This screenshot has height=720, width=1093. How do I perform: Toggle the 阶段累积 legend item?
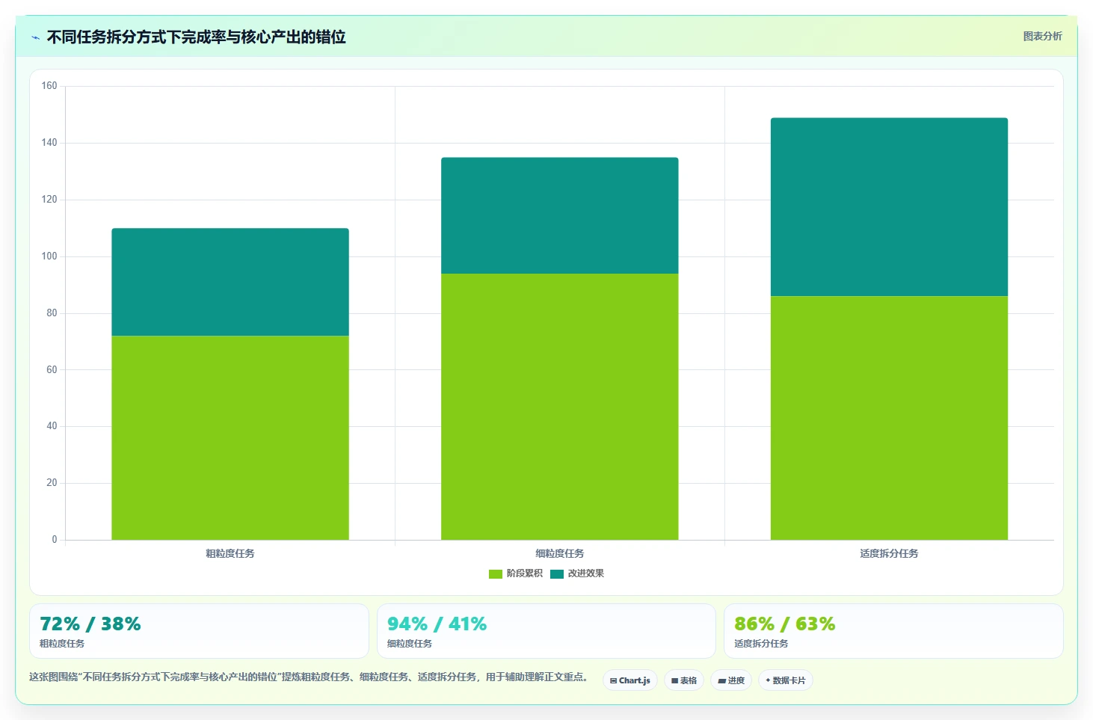click(x=516, y=573)
